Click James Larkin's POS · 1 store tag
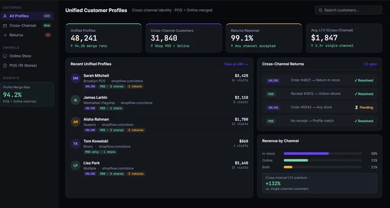390x208 pixels. tap(111, 108)
